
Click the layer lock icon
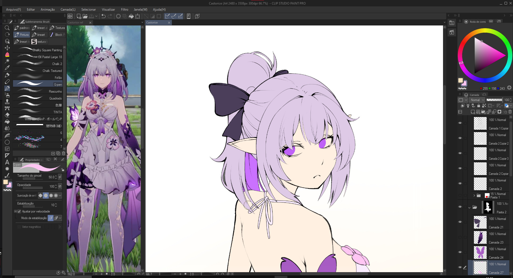click(479, 106)
